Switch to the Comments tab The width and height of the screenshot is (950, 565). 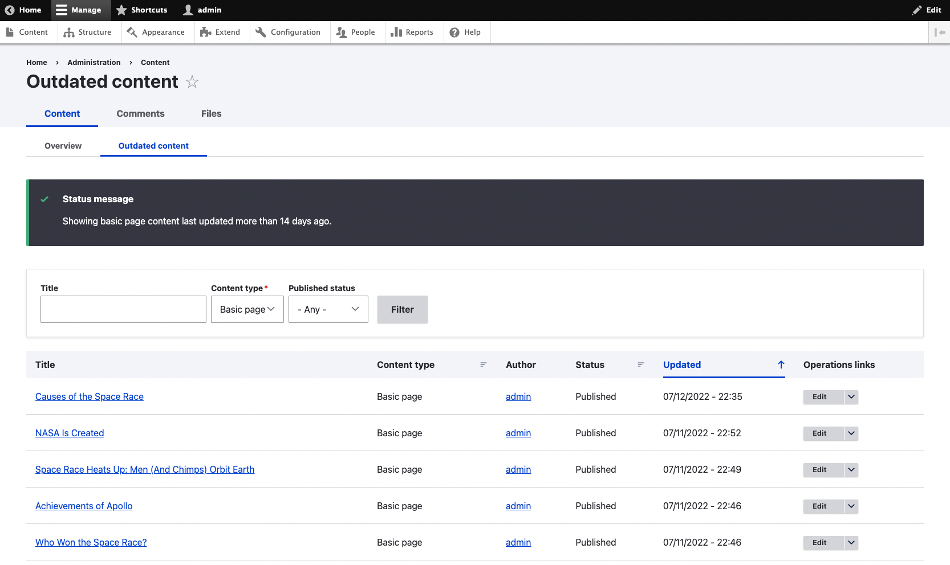click(140, 114)
